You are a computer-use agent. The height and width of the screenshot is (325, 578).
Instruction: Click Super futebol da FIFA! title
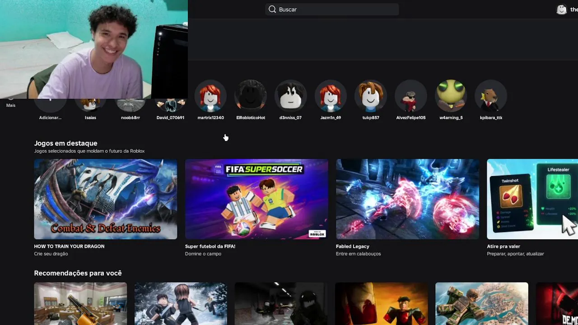[x=210, y=246]
